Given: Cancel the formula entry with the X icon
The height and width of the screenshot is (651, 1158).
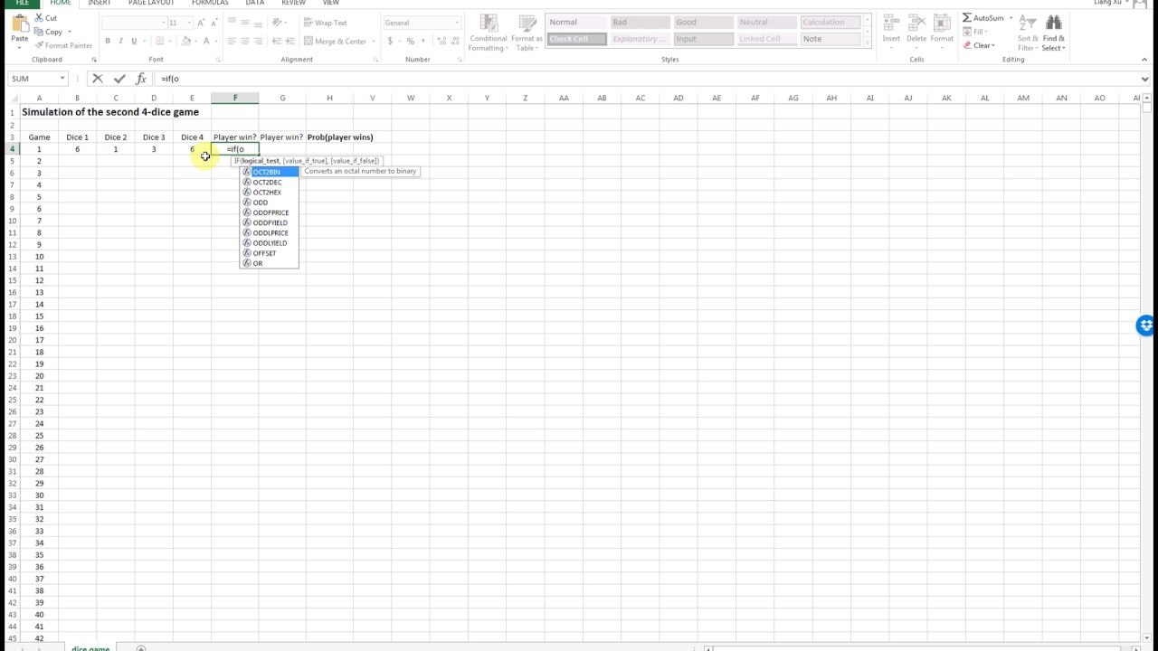Looking at the screenshot, I should coord(98,79).
